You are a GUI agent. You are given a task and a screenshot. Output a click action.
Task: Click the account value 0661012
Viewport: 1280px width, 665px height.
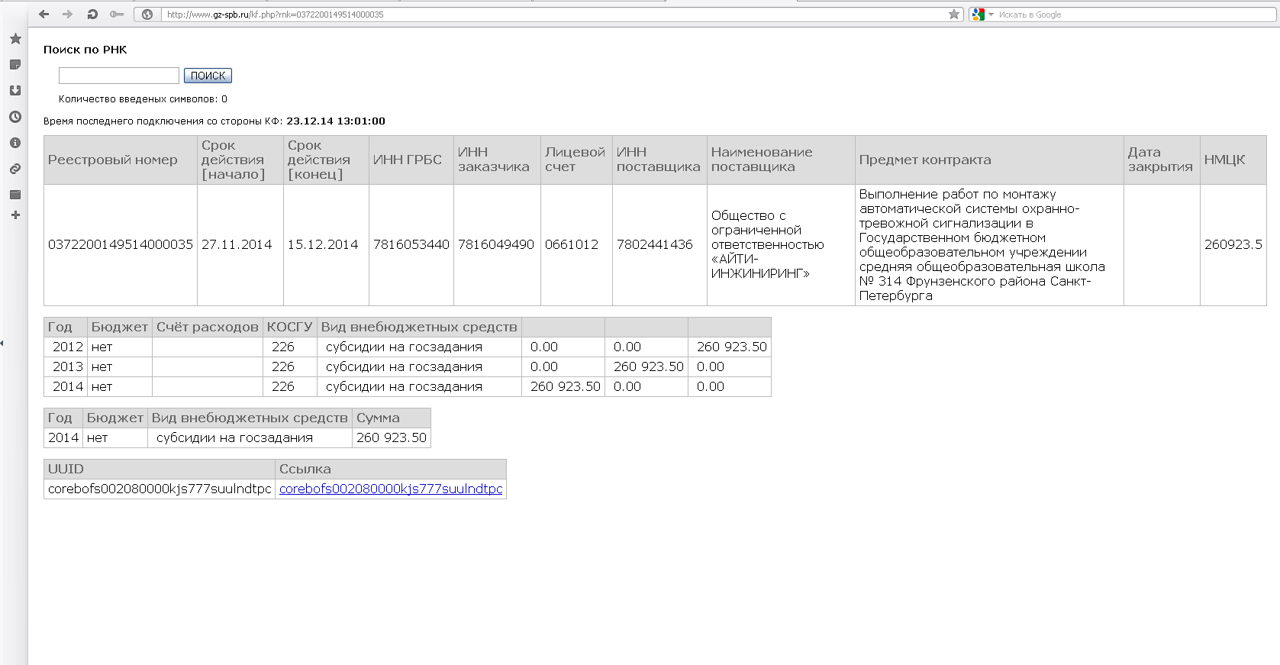tap(576, 244)
